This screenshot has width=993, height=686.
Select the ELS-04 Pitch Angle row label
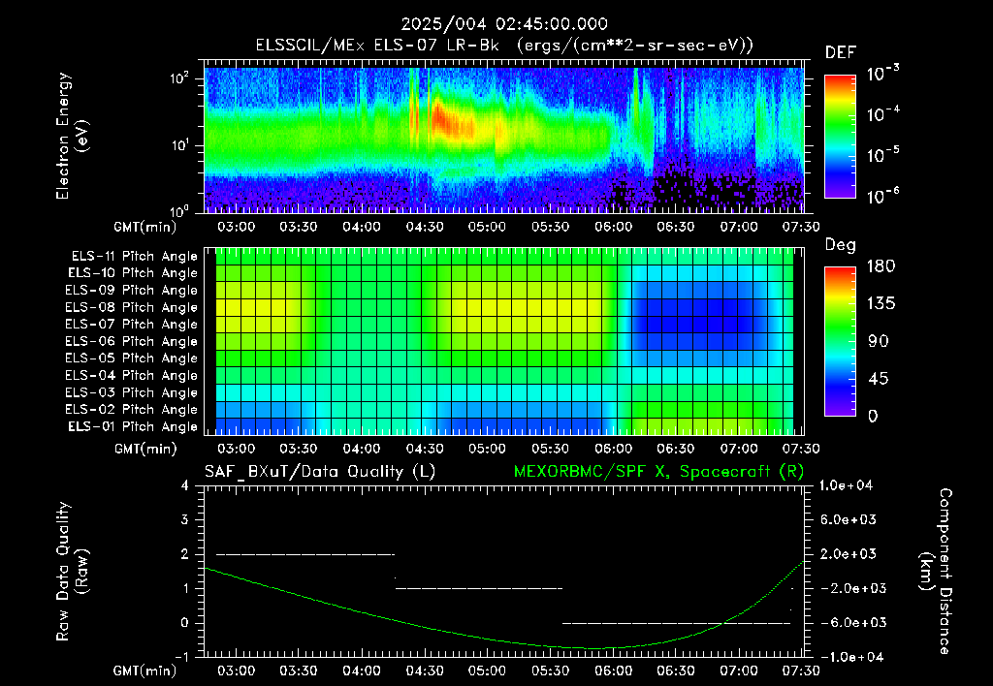[x=132, y=375]
